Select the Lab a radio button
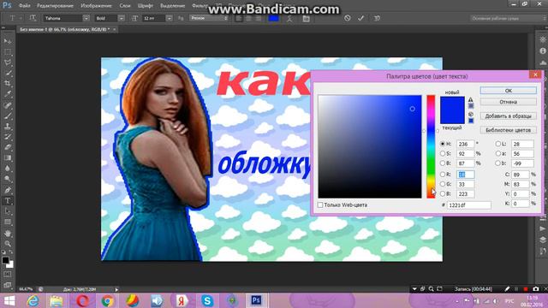The image size is (548, 308). (x=498, y=154)
